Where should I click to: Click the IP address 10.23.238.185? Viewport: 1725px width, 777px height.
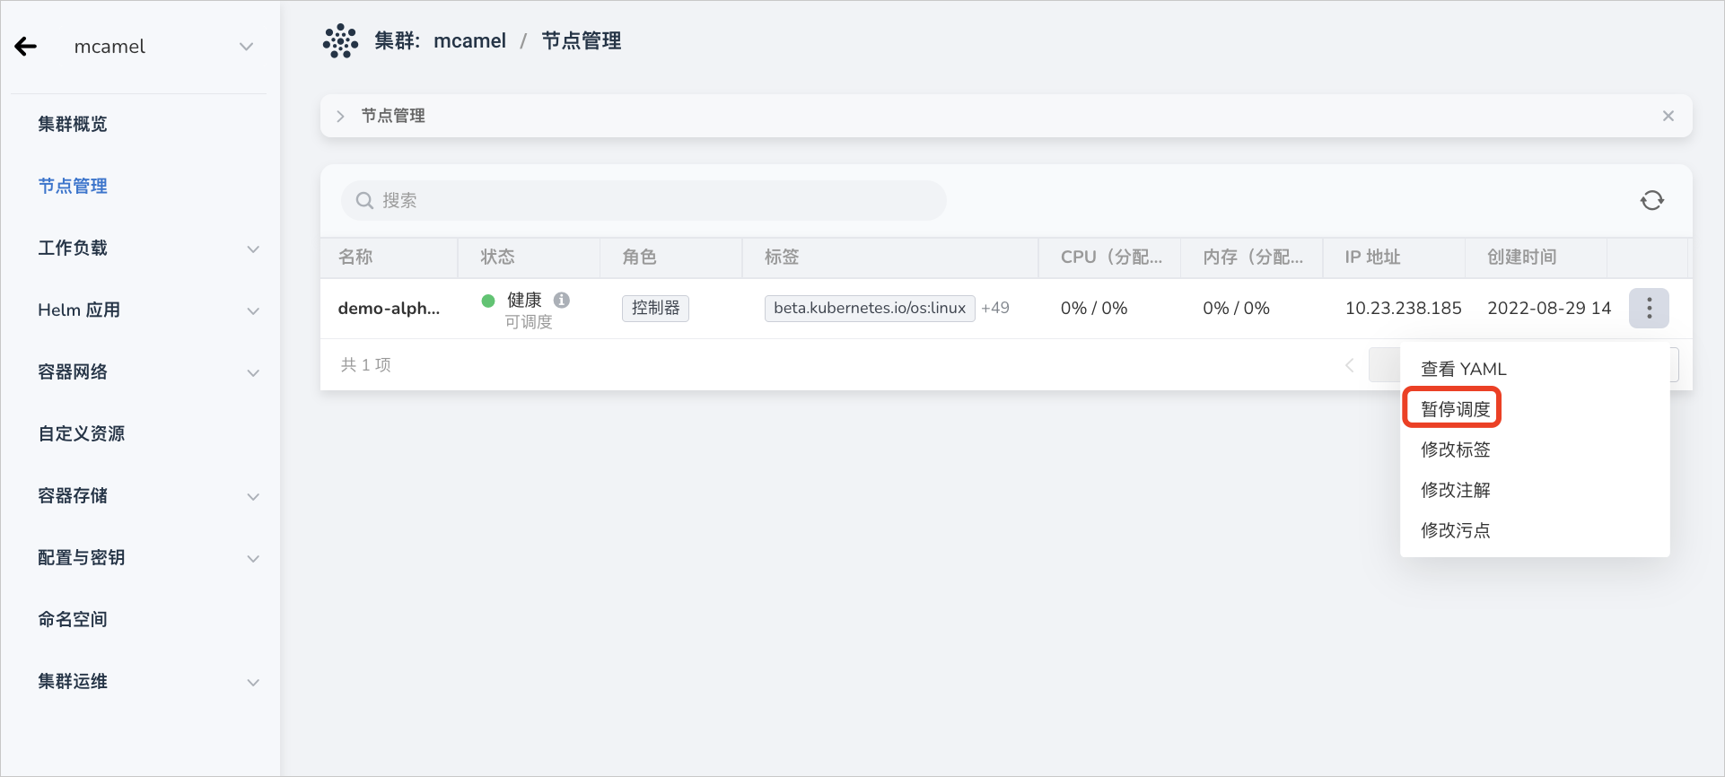pos(1403,308)
